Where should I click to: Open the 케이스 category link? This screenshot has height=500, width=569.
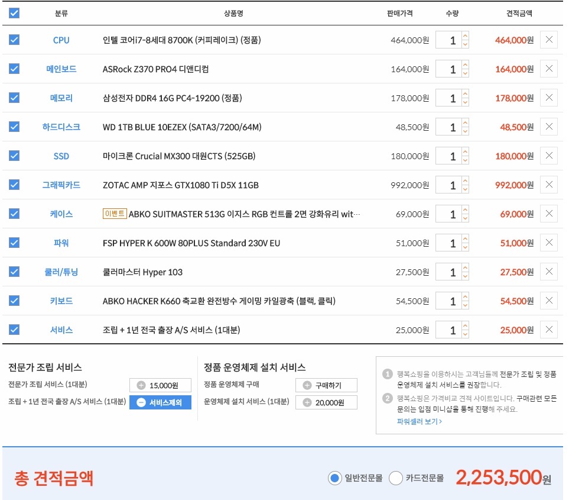point(61,214)
